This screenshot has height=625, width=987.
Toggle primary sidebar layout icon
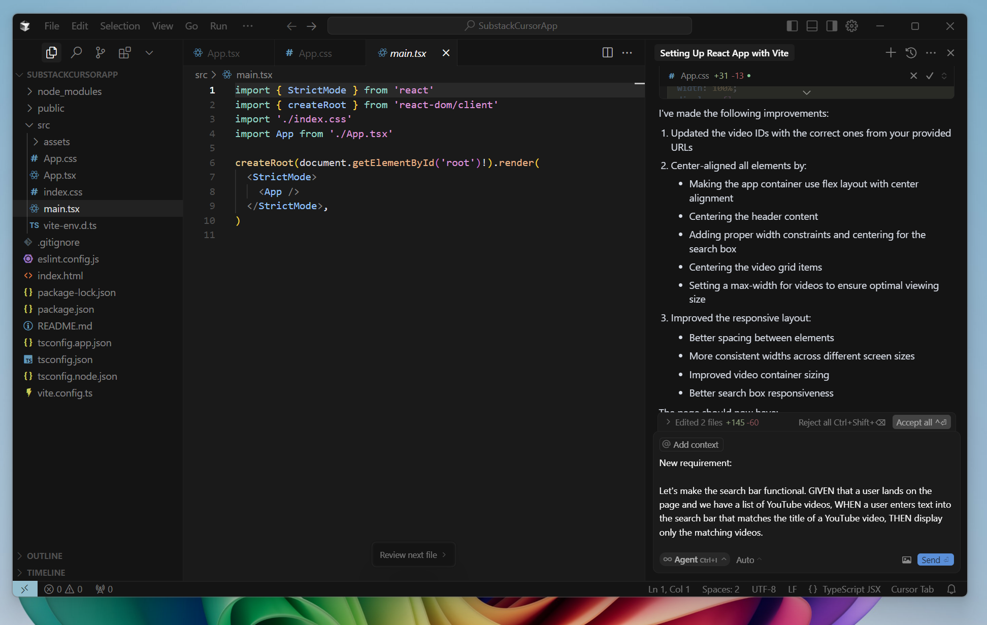tap(792, 26)
